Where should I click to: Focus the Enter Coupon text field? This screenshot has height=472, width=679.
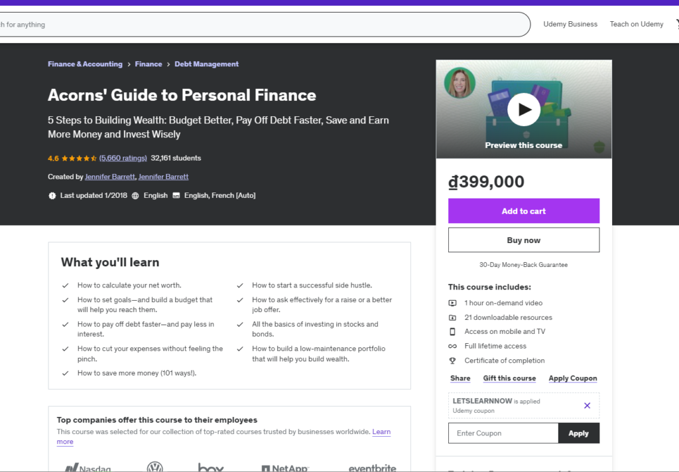point(503,433)
